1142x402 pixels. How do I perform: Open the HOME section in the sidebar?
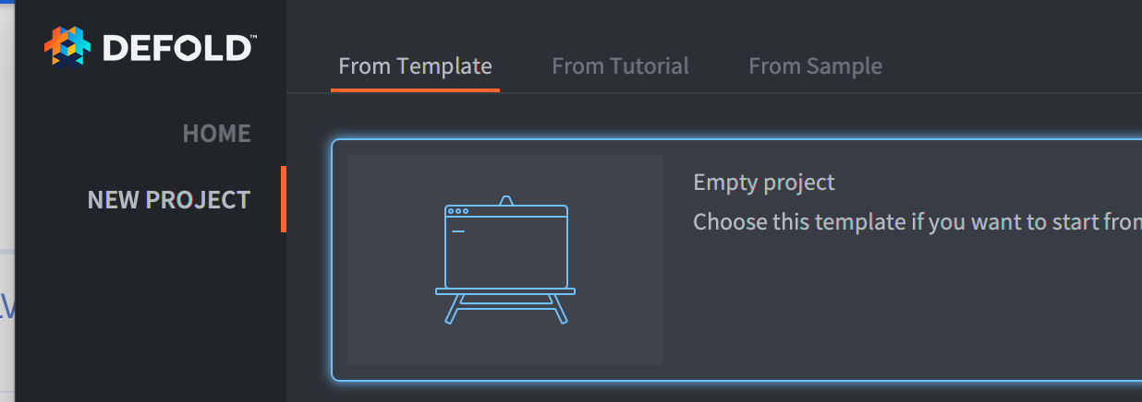(216, 134)
